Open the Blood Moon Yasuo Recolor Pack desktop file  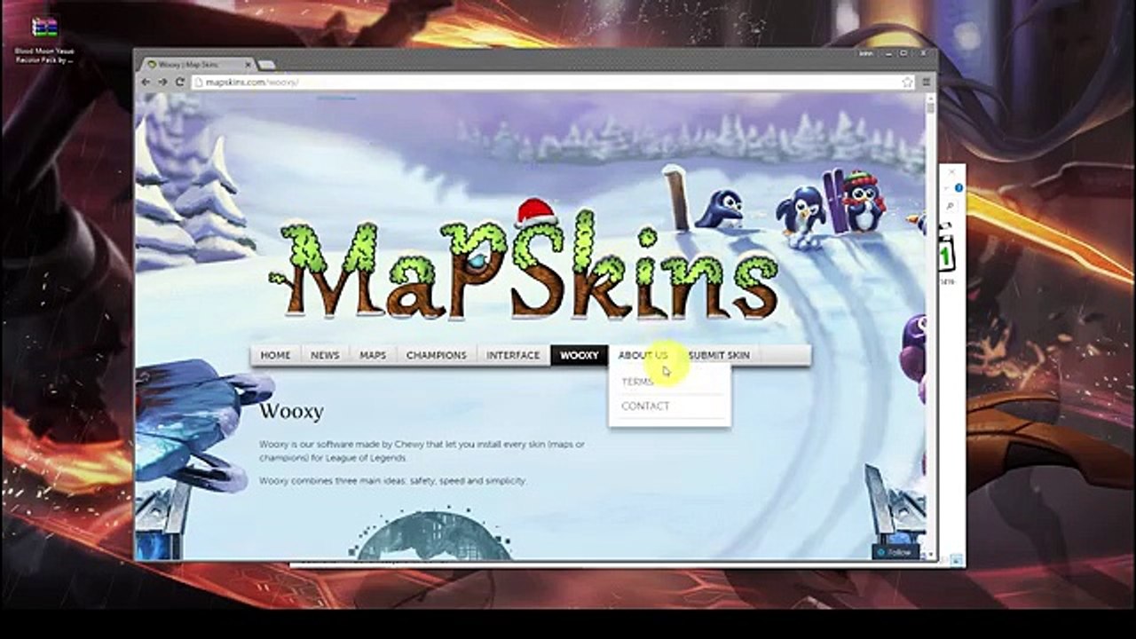click(x=44, y=41)
